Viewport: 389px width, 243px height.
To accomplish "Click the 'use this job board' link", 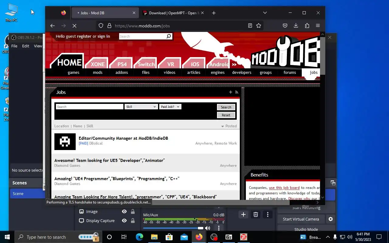I will pyautogui.click(x=284, y=188).
